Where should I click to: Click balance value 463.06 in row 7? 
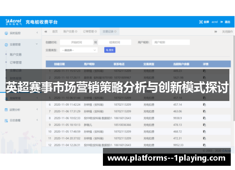(x=178, y=111)
